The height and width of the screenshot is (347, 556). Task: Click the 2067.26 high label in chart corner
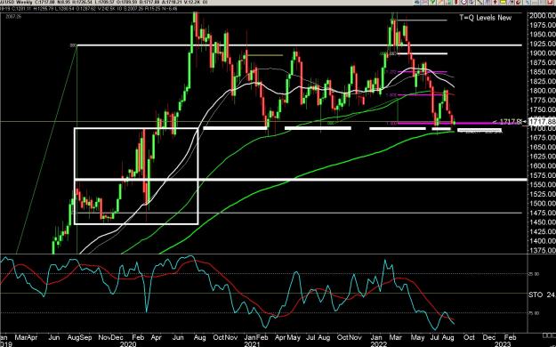13,16
